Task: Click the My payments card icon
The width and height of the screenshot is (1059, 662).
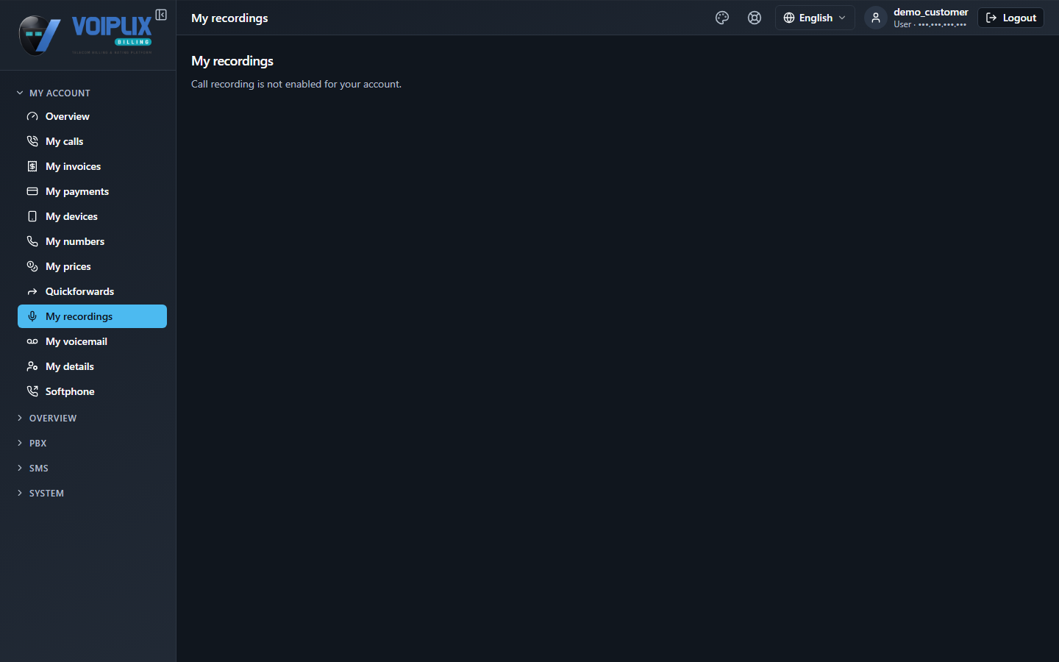Action: point(32,191)
